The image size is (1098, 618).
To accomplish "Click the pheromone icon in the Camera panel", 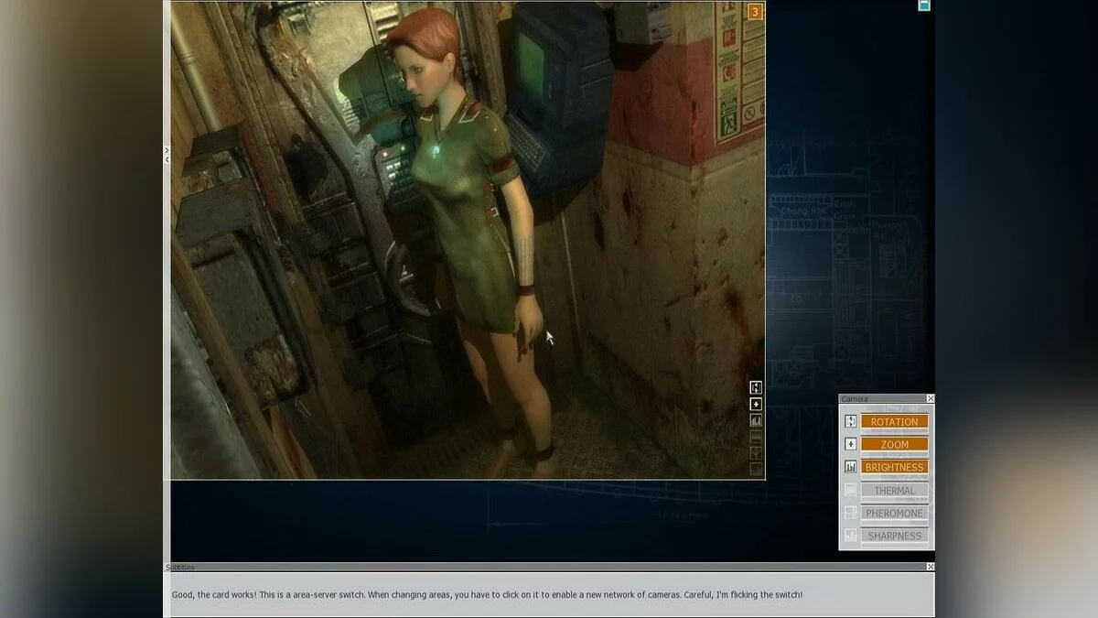I will click(851, 513).
